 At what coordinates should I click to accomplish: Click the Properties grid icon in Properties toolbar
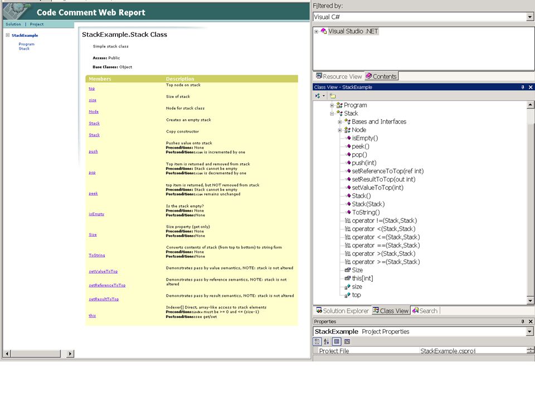[x=337, y=341]
